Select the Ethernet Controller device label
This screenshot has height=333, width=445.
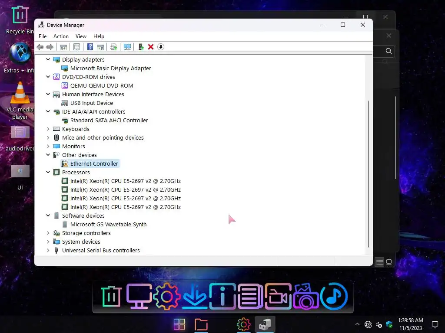pyautogui.click(x=94, y=163)
